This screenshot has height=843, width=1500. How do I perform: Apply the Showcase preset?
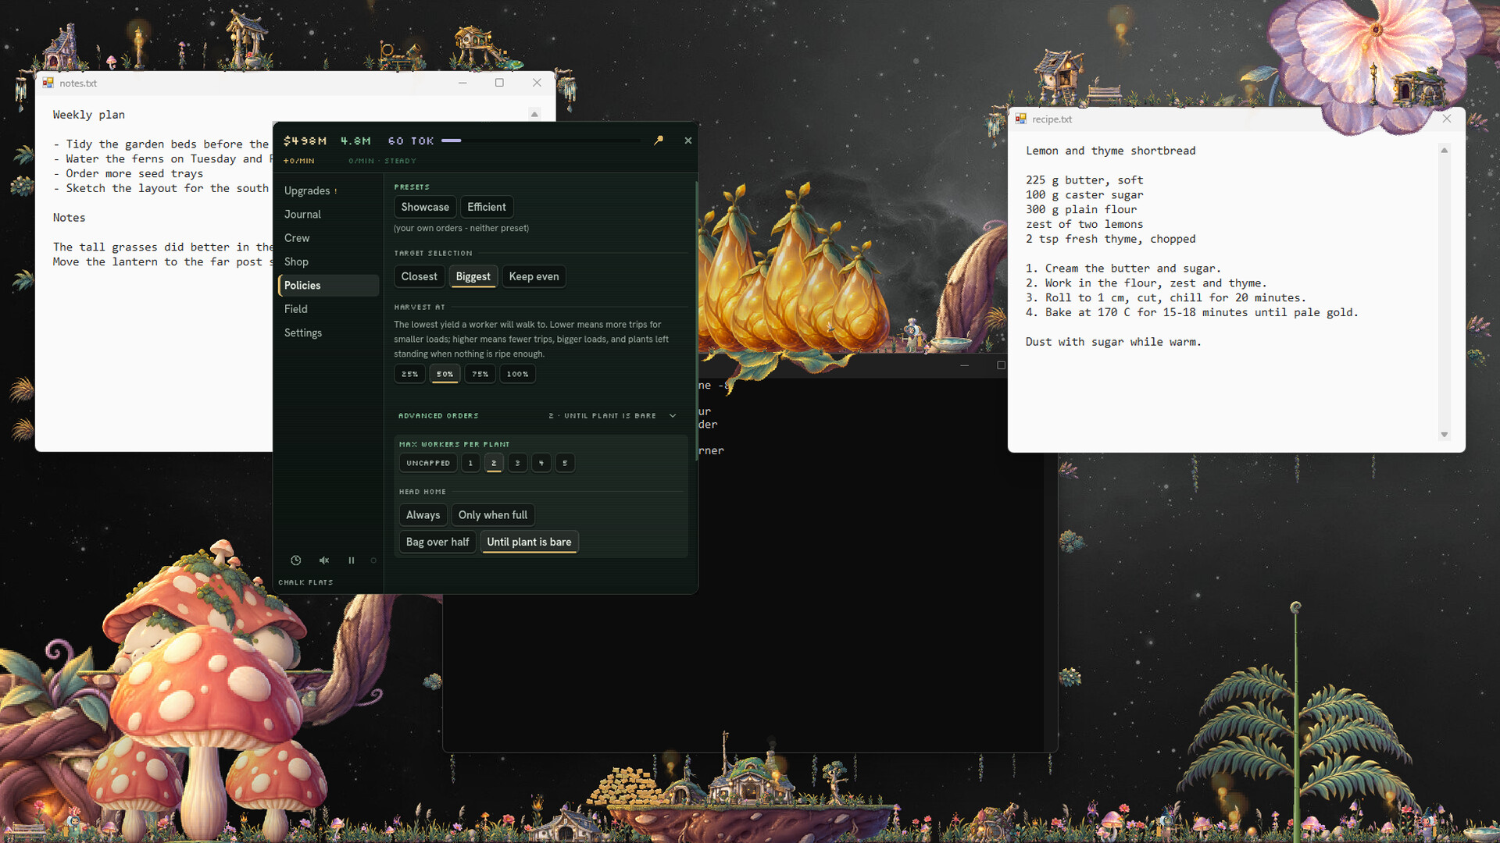pyautogui.click(x=425, y=207)
